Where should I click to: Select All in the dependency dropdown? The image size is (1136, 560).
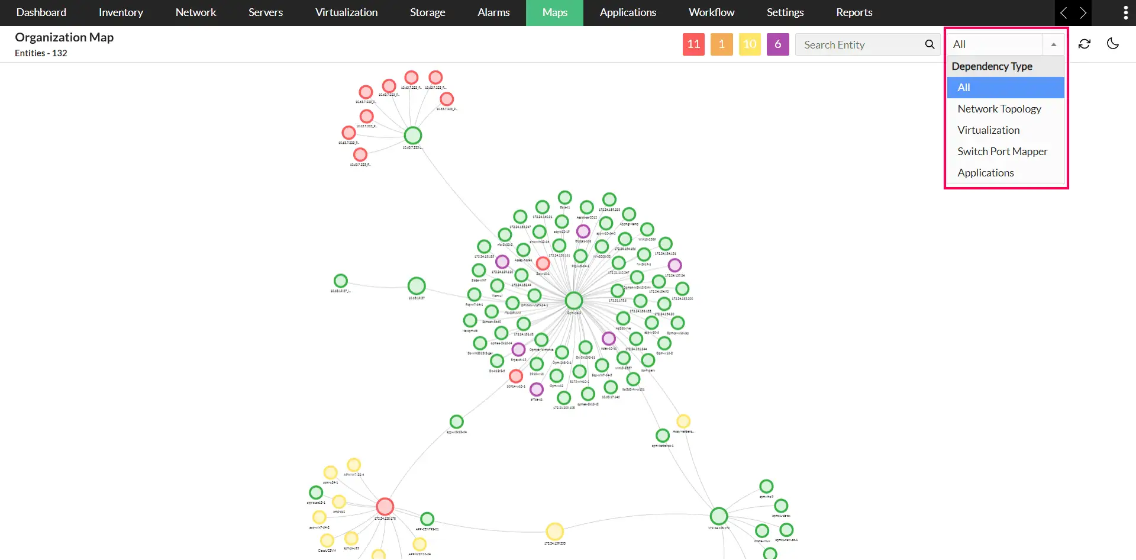(x=964, y=87)
